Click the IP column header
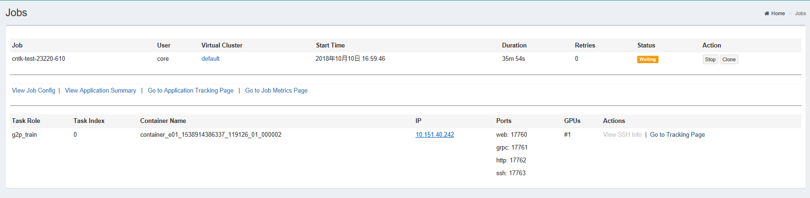 tap(418, 121)
